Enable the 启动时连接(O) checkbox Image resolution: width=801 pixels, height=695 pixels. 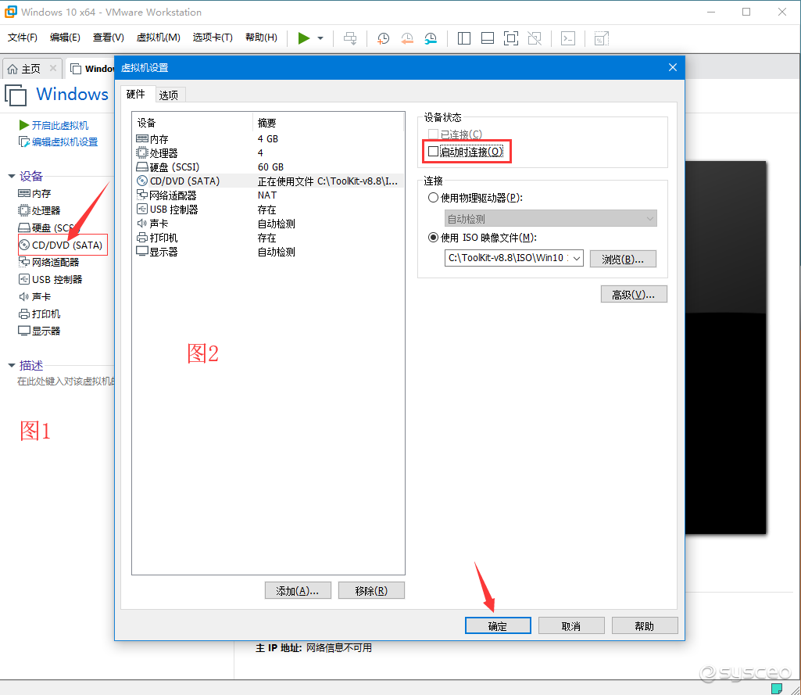tap(433, 151)
